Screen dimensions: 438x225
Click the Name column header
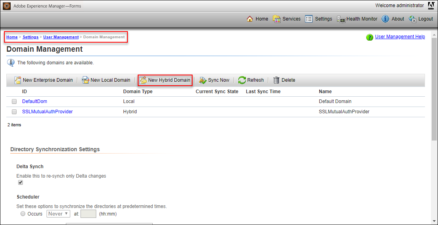pos(325,92)
